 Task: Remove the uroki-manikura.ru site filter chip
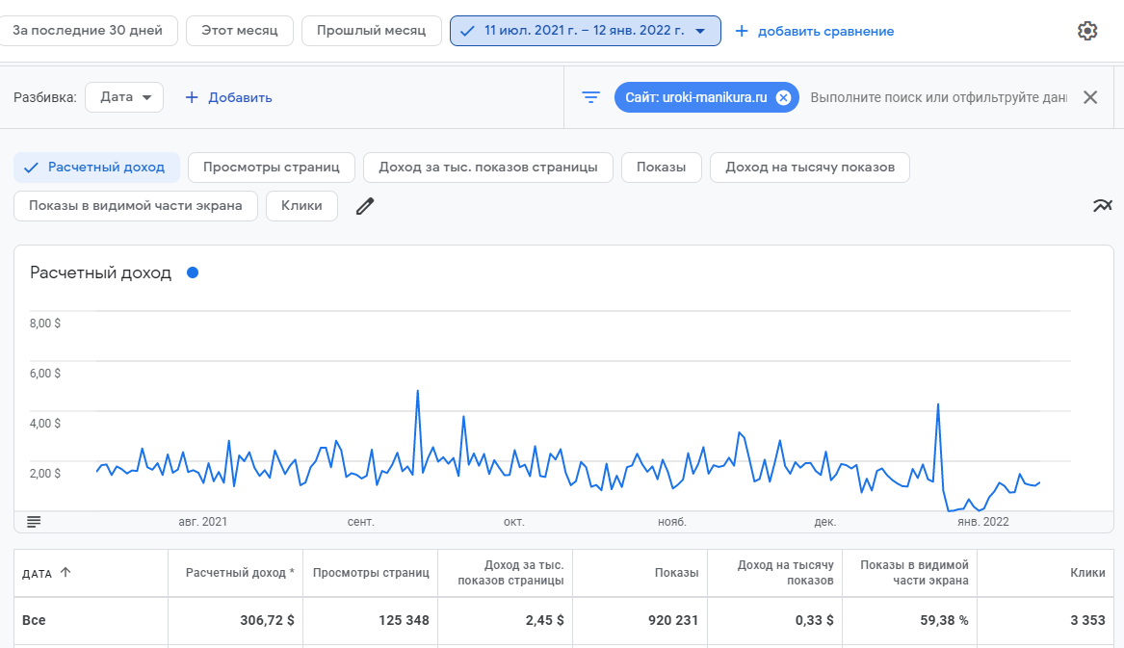[x=783, y=97]
